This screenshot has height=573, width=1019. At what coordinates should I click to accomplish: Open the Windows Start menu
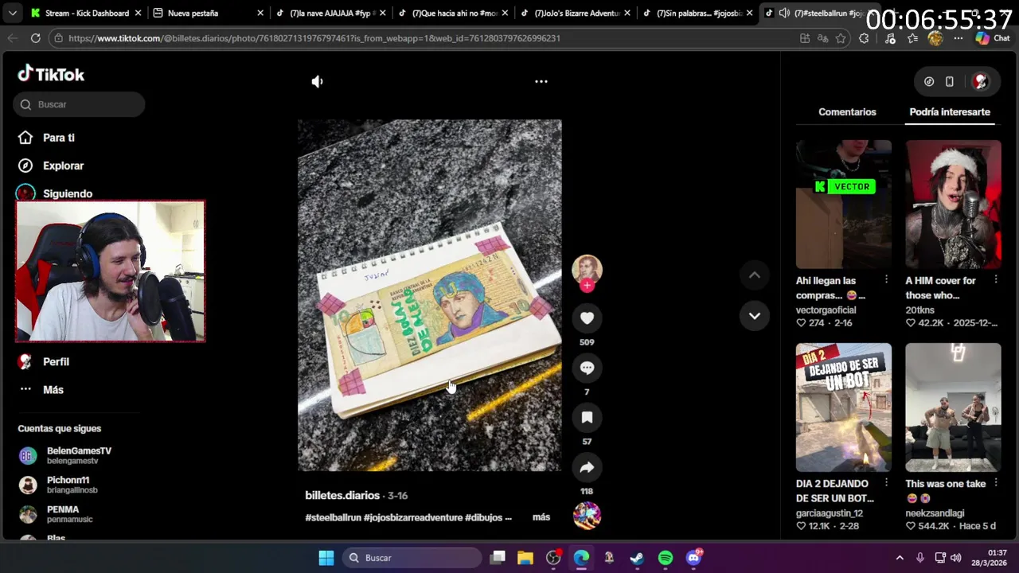(326, 558)
